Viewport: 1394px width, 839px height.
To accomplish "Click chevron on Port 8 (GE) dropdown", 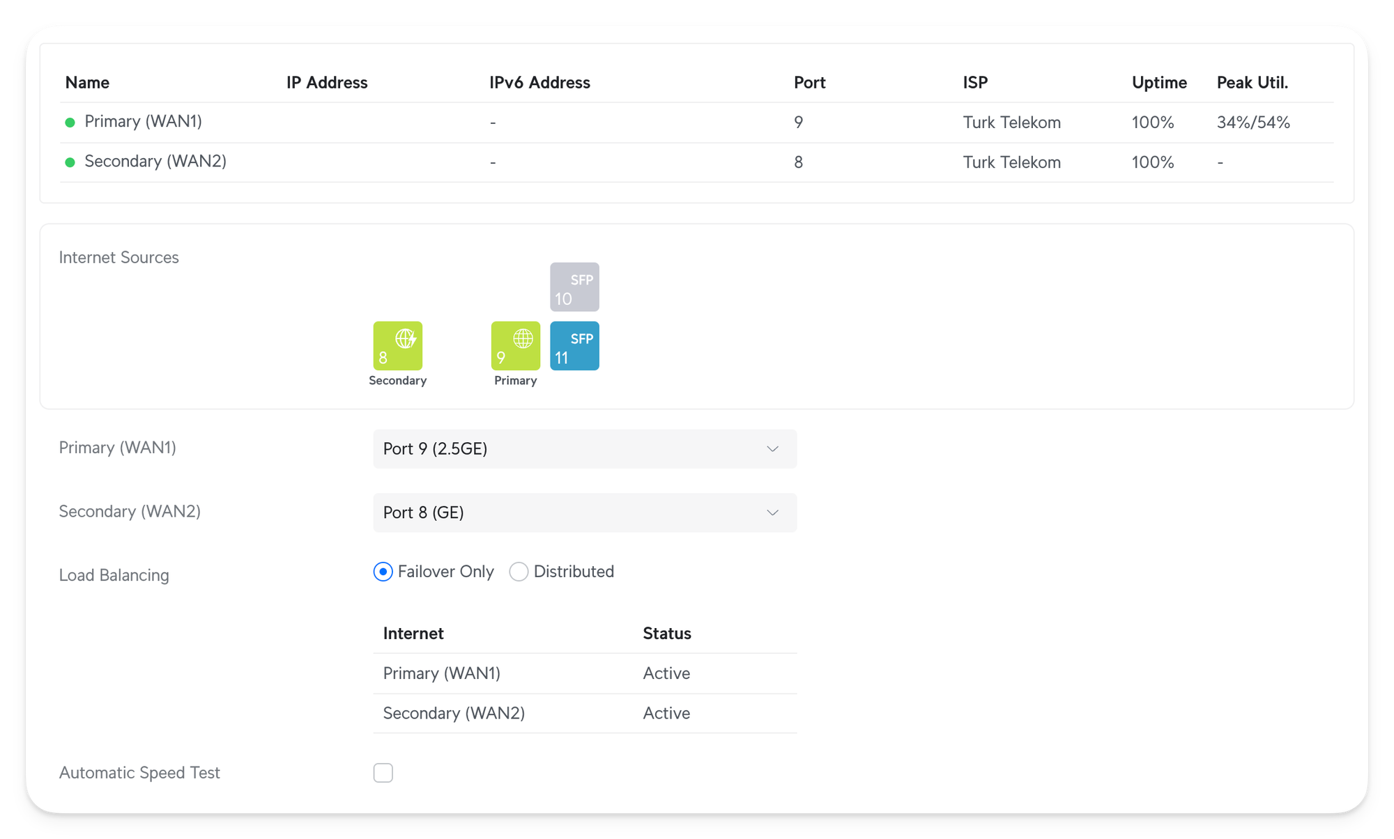I will click(x=772, y=513).
